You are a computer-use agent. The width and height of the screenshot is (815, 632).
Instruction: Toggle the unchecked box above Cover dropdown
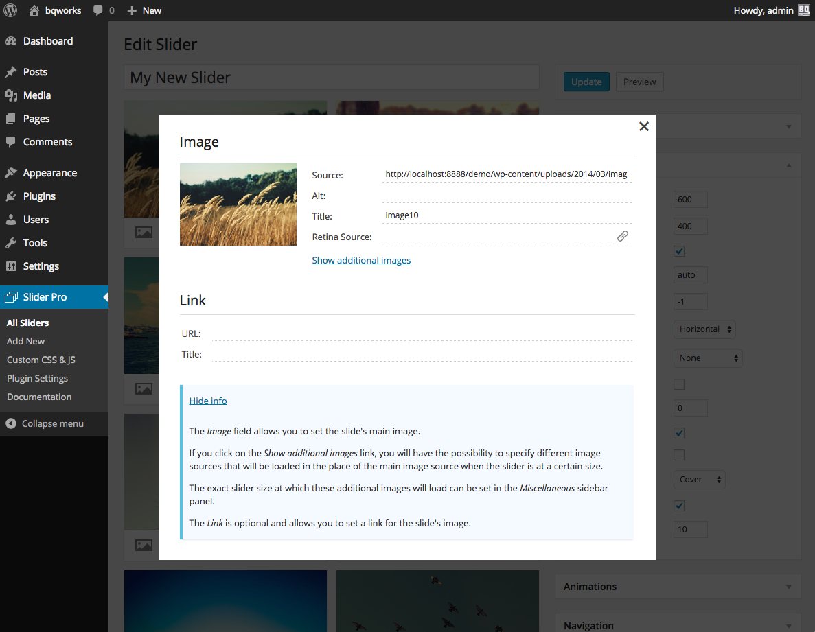pyautogui.click(x=679, y=455)
